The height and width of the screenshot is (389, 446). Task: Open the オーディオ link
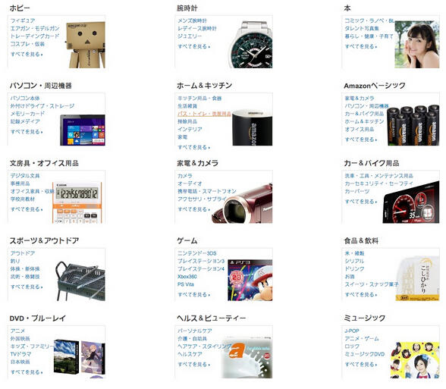[x=190, y=184]
